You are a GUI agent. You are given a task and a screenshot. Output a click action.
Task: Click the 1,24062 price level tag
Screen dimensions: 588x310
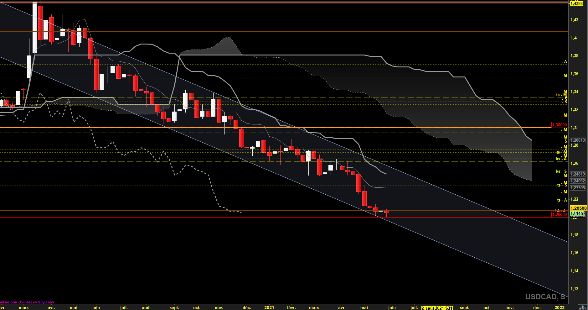pos(578,181)
